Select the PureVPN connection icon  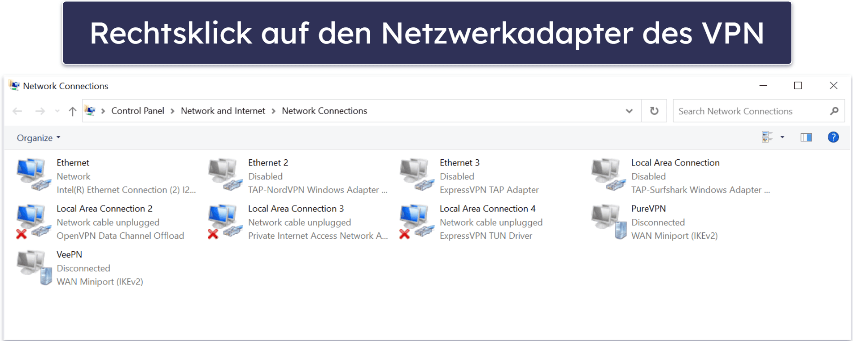609,221
